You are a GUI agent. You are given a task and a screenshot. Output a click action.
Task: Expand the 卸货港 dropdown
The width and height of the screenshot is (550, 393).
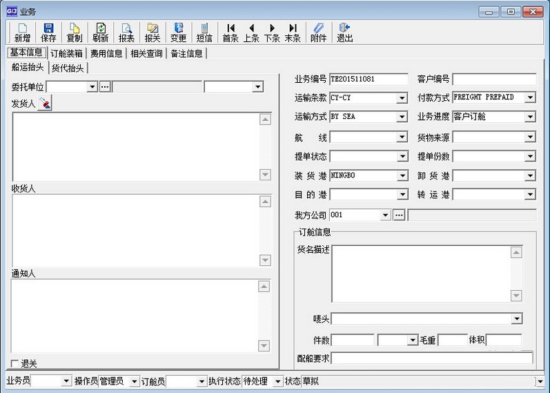[x=530, y=175]
